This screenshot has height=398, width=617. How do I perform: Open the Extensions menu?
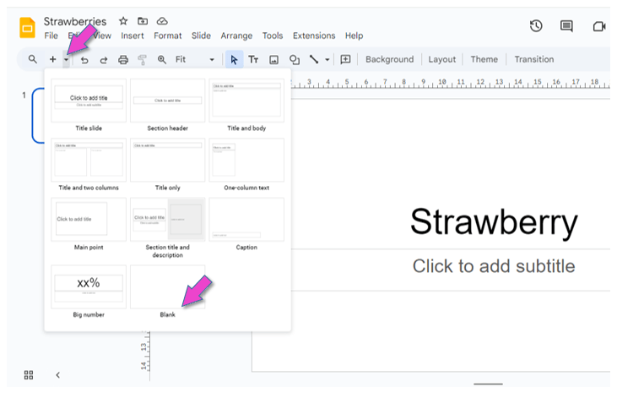click(314, 35)
